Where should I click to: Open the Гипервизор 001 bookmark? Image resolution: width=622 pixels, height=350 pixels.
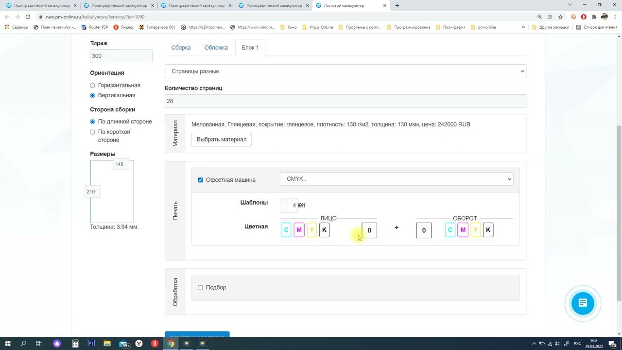coord(157,27)
